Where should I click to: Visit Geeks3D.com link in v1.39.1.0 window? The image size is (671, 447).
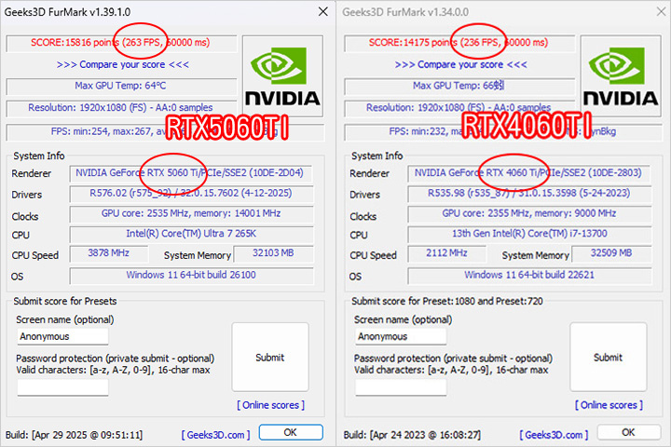[x=215, y=435]
